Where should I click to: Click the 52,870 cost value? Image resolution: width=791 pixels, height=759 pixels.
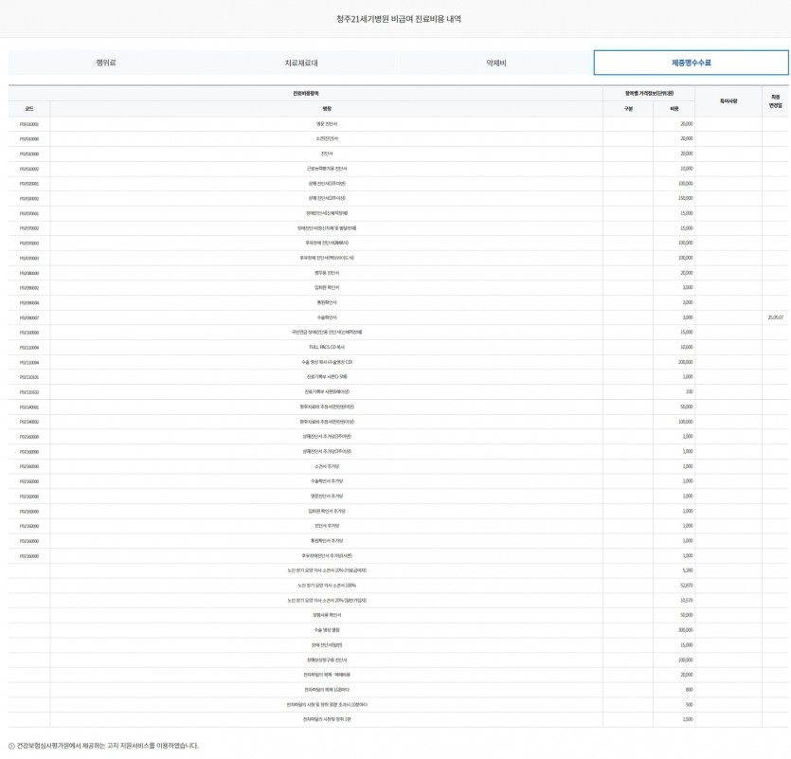(686, 586)
